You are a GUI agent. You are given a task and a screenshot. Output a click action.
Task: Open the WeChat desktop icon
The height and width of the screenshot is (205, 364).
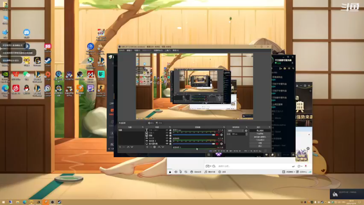coord(26,74)
